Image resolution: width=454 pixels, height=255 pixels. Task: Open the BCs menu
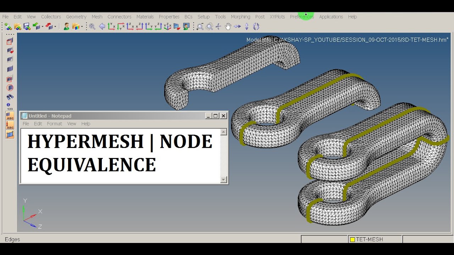[188, 17]
